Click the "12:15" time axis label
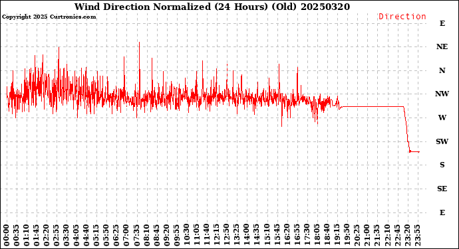Screen dimensions: 459x249 [x=217, y=235]
